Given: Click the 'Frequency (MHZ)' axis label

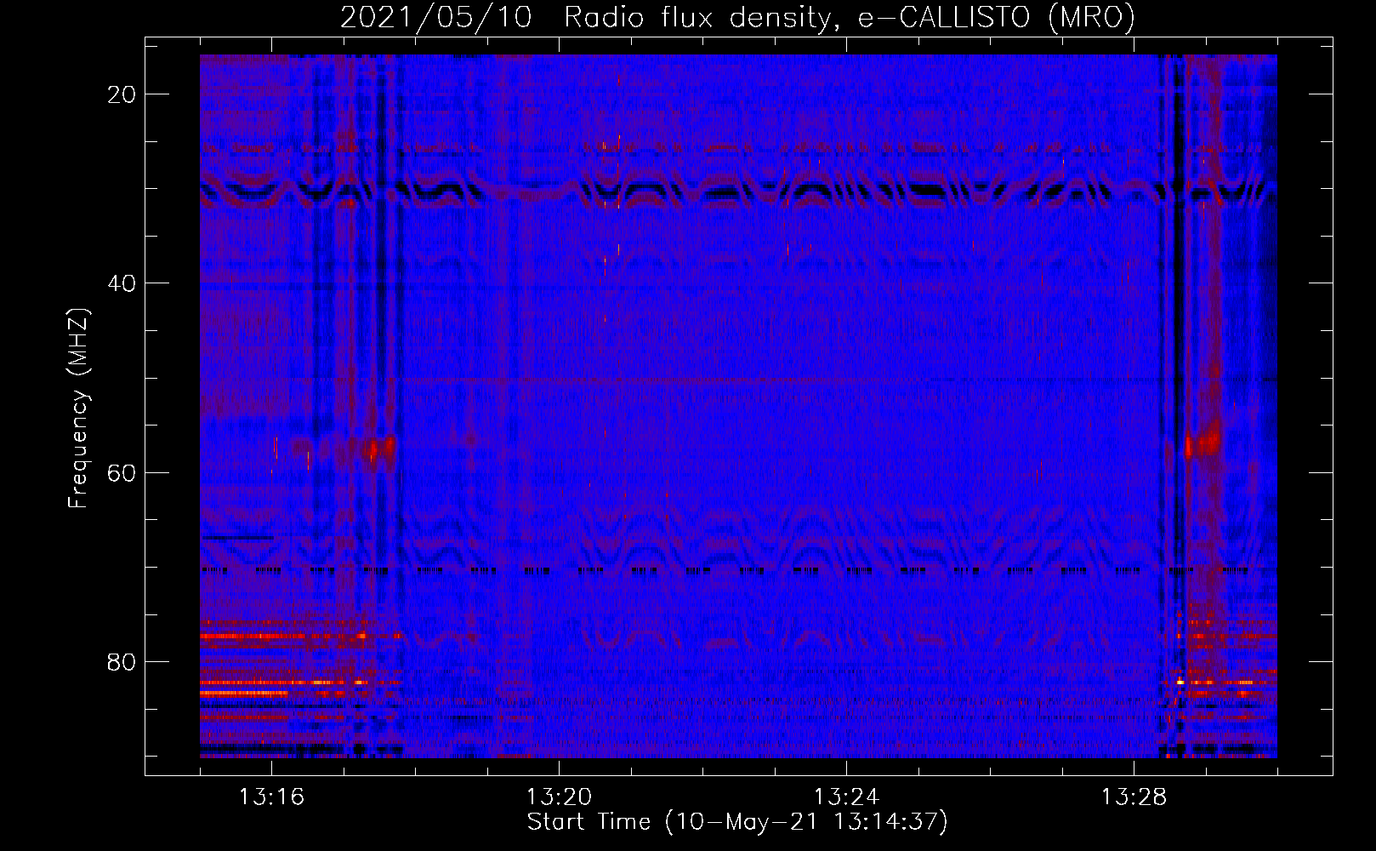Looking at the screenshot, I should pos(78,408).
